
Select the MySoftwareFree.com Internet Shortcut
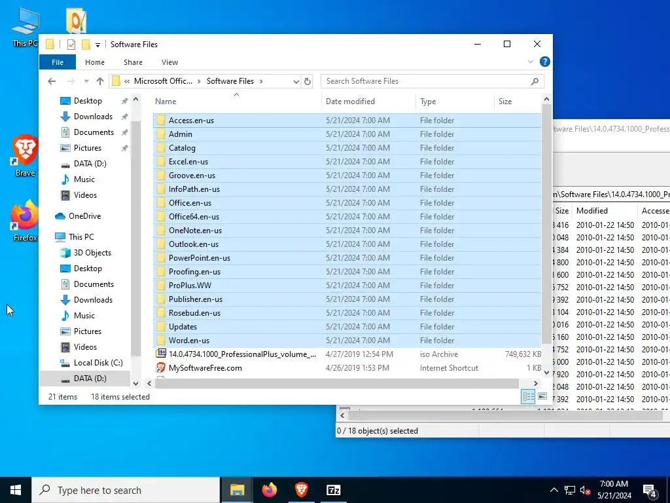pyautogui.click(x=347, y=368)
